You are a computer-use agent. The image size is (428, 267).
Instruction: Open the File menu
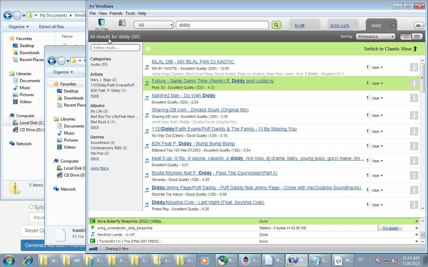pos(93,13)
